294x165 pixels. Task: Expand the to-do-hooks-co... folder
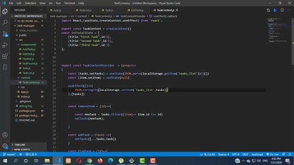28,21
